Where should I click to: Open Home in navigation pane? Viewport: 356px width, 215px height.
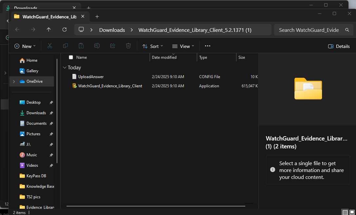click(x=32, y=60)
